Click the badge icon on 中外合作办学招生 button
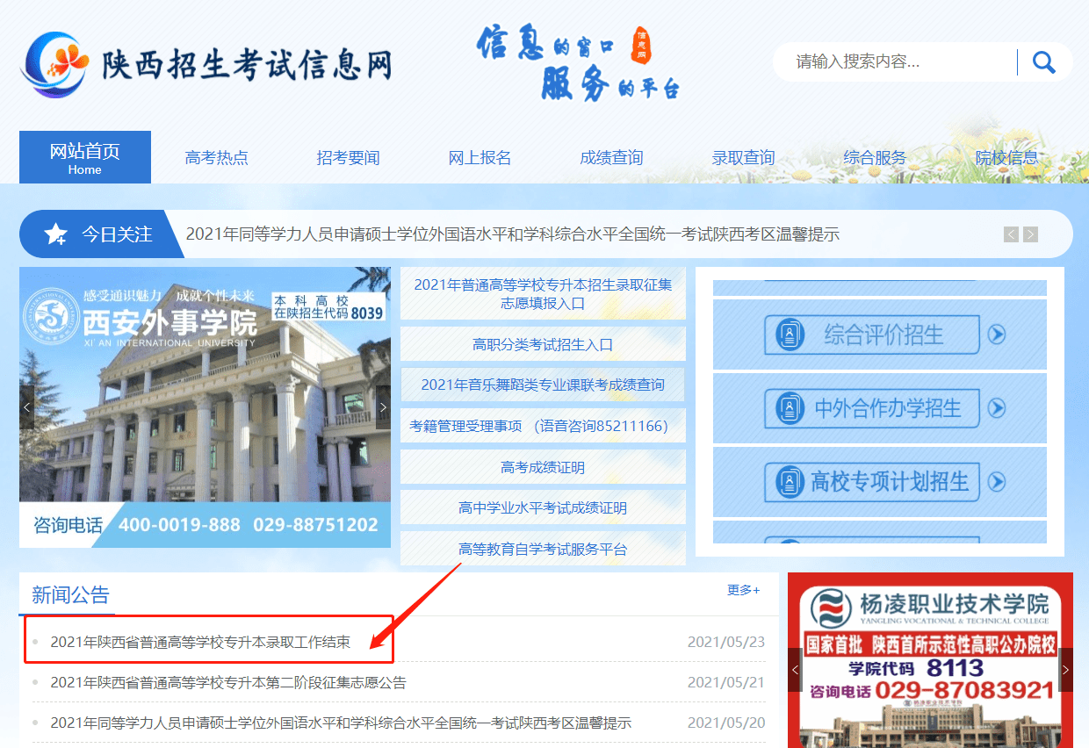This screenshot has width=1089, height=748. click(790, 408)
